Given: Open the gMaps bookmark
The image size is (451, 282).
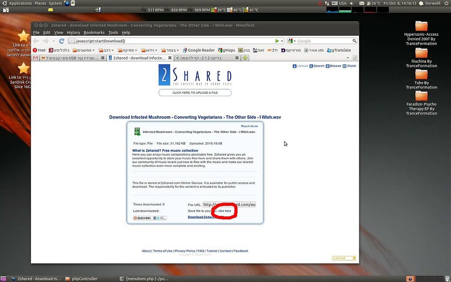Looking at the screenshot, I should pos(227,50).
